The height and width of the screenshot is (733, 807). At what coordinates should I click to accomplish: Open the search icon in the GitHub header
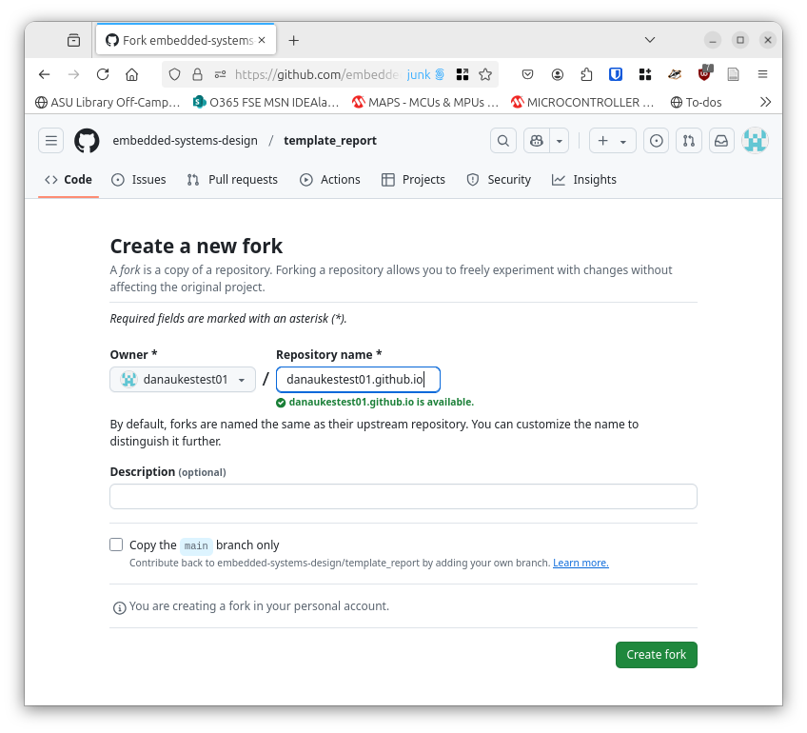[x=503, y=140]
